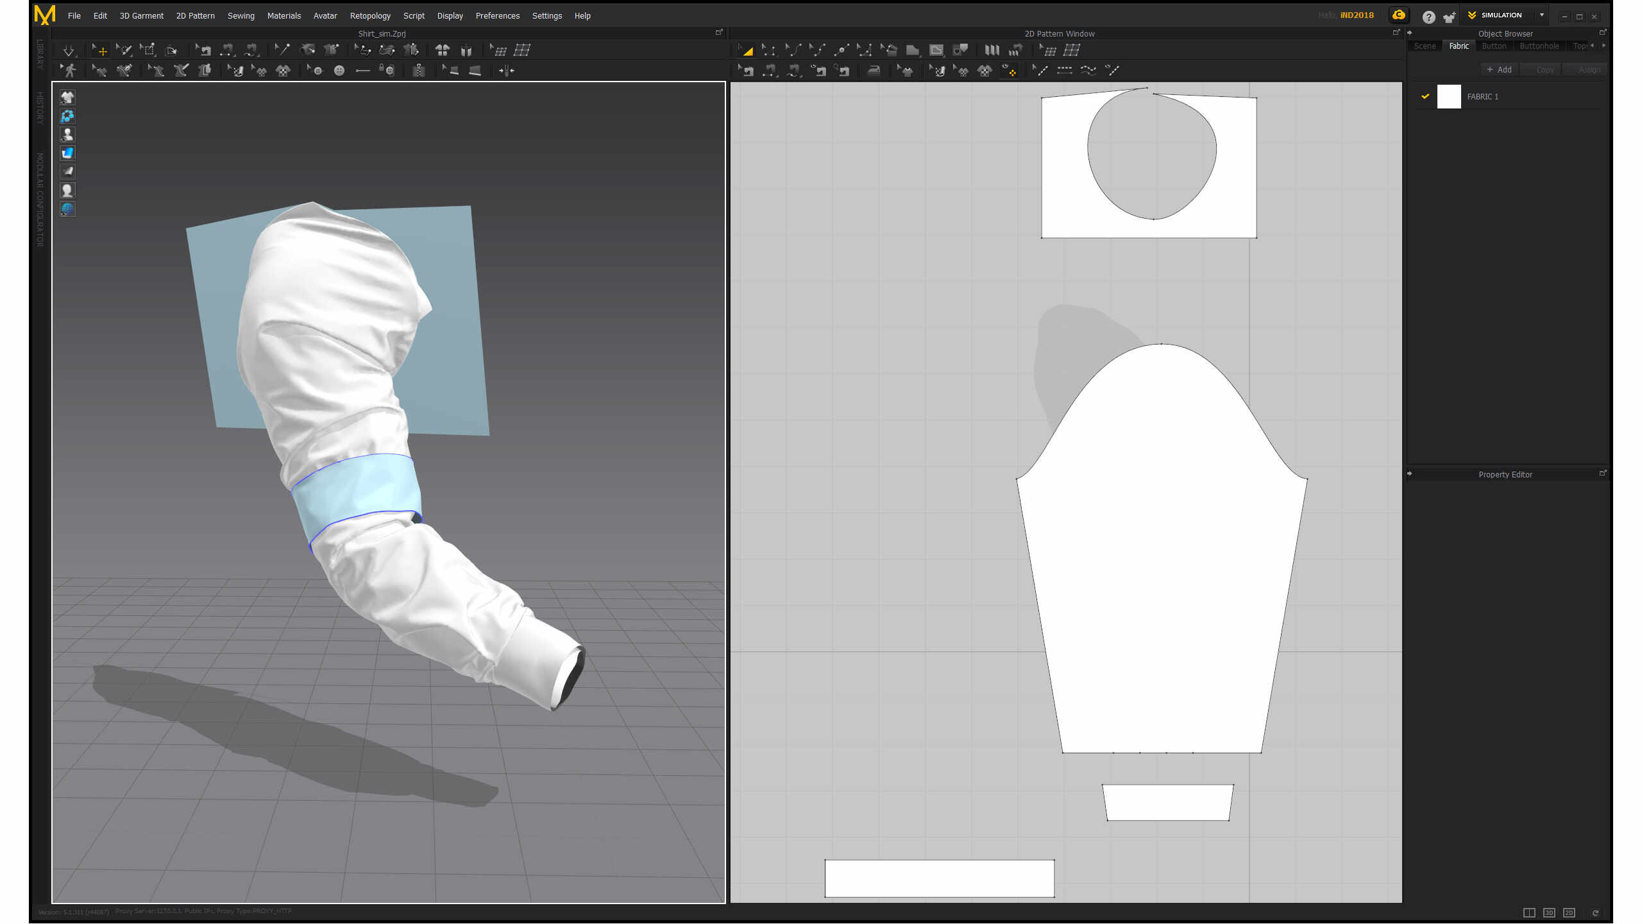The width and height of the screenshot is (1642, 924).
Task: Toggle the blue fabric render-style icon
Action: click(67, 153)
